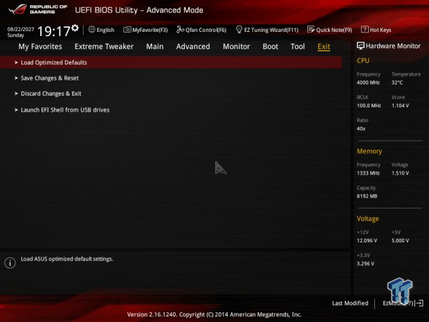Choose Discard Changes & Exit
Viewport: 429px width, 322px height.
tap(51, 93)
